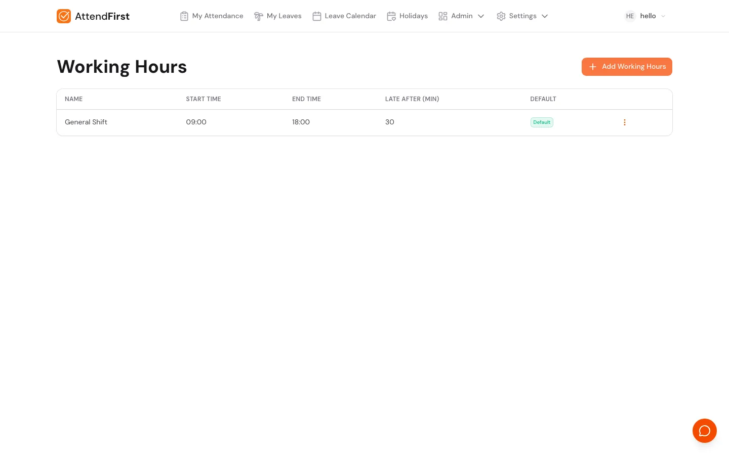Click the plus icon on Add Working Hours
This screenshot has height=455, width=729.
[x=593, y=67]
